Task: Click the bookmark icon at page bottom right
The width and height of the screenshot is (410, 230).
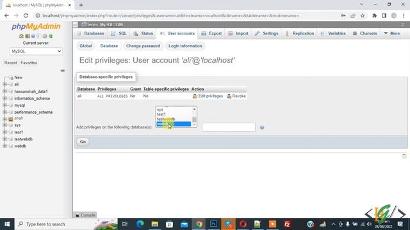Action: pyautogui.click(x=404, y=156)
